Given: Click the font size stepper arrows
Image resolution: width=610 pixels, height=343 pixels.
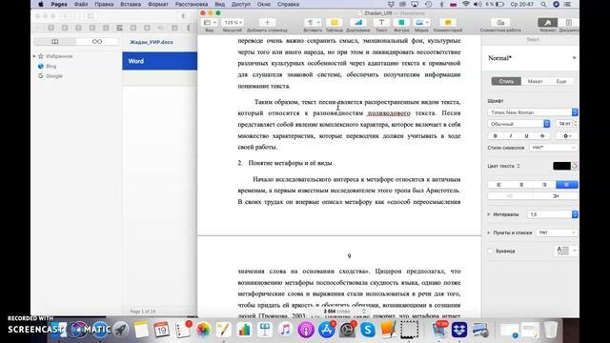Looking at the screenshot, I should pos(576,124).
